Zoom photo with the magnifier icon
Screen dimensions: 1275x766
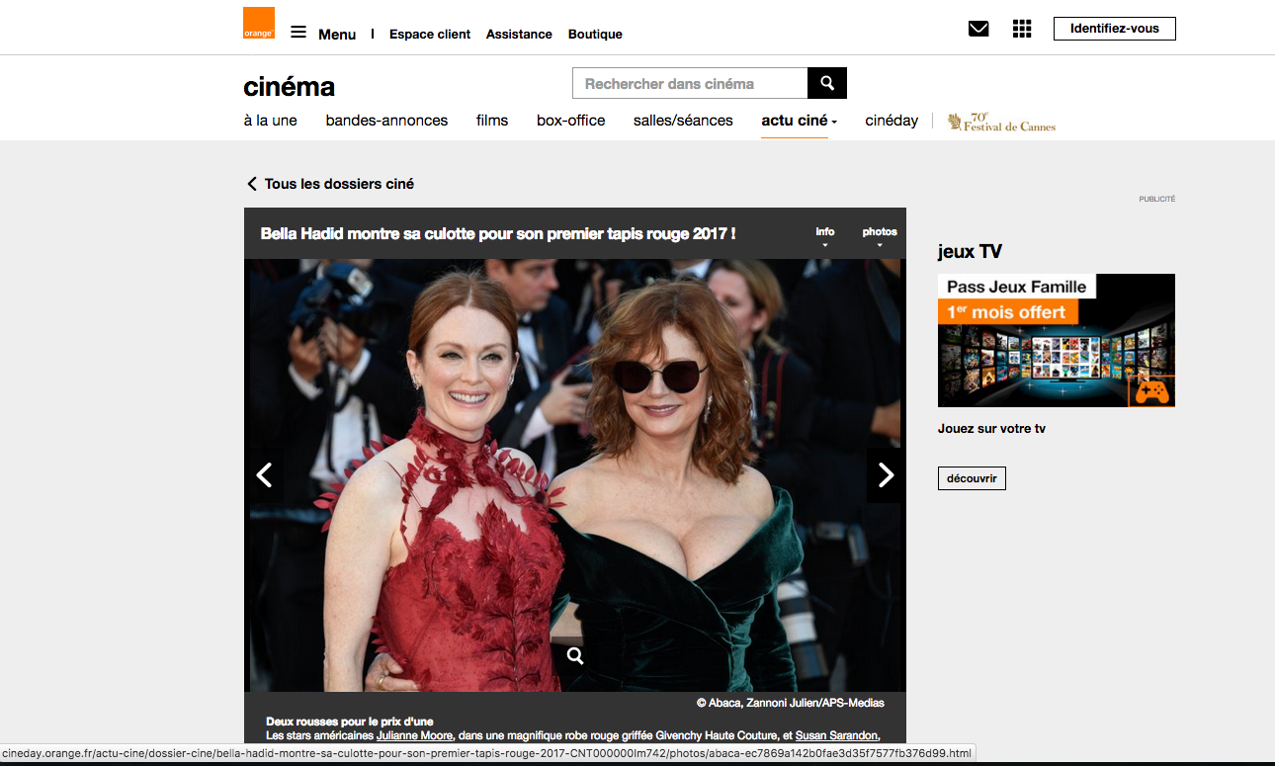click(575, 655)
